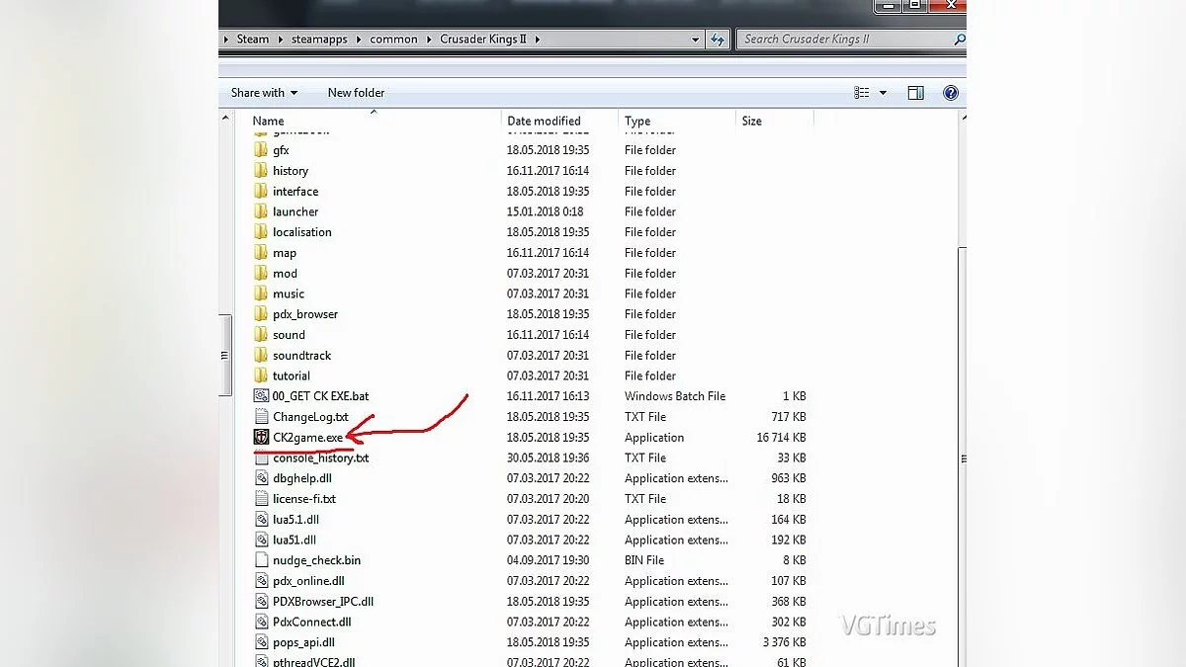Select the tutorial folder icon
The width and height of the screenshot is (1186, 667).
point(261,375)
